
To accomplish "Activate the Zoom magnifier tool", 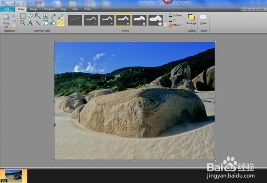I will coord(23,23).
